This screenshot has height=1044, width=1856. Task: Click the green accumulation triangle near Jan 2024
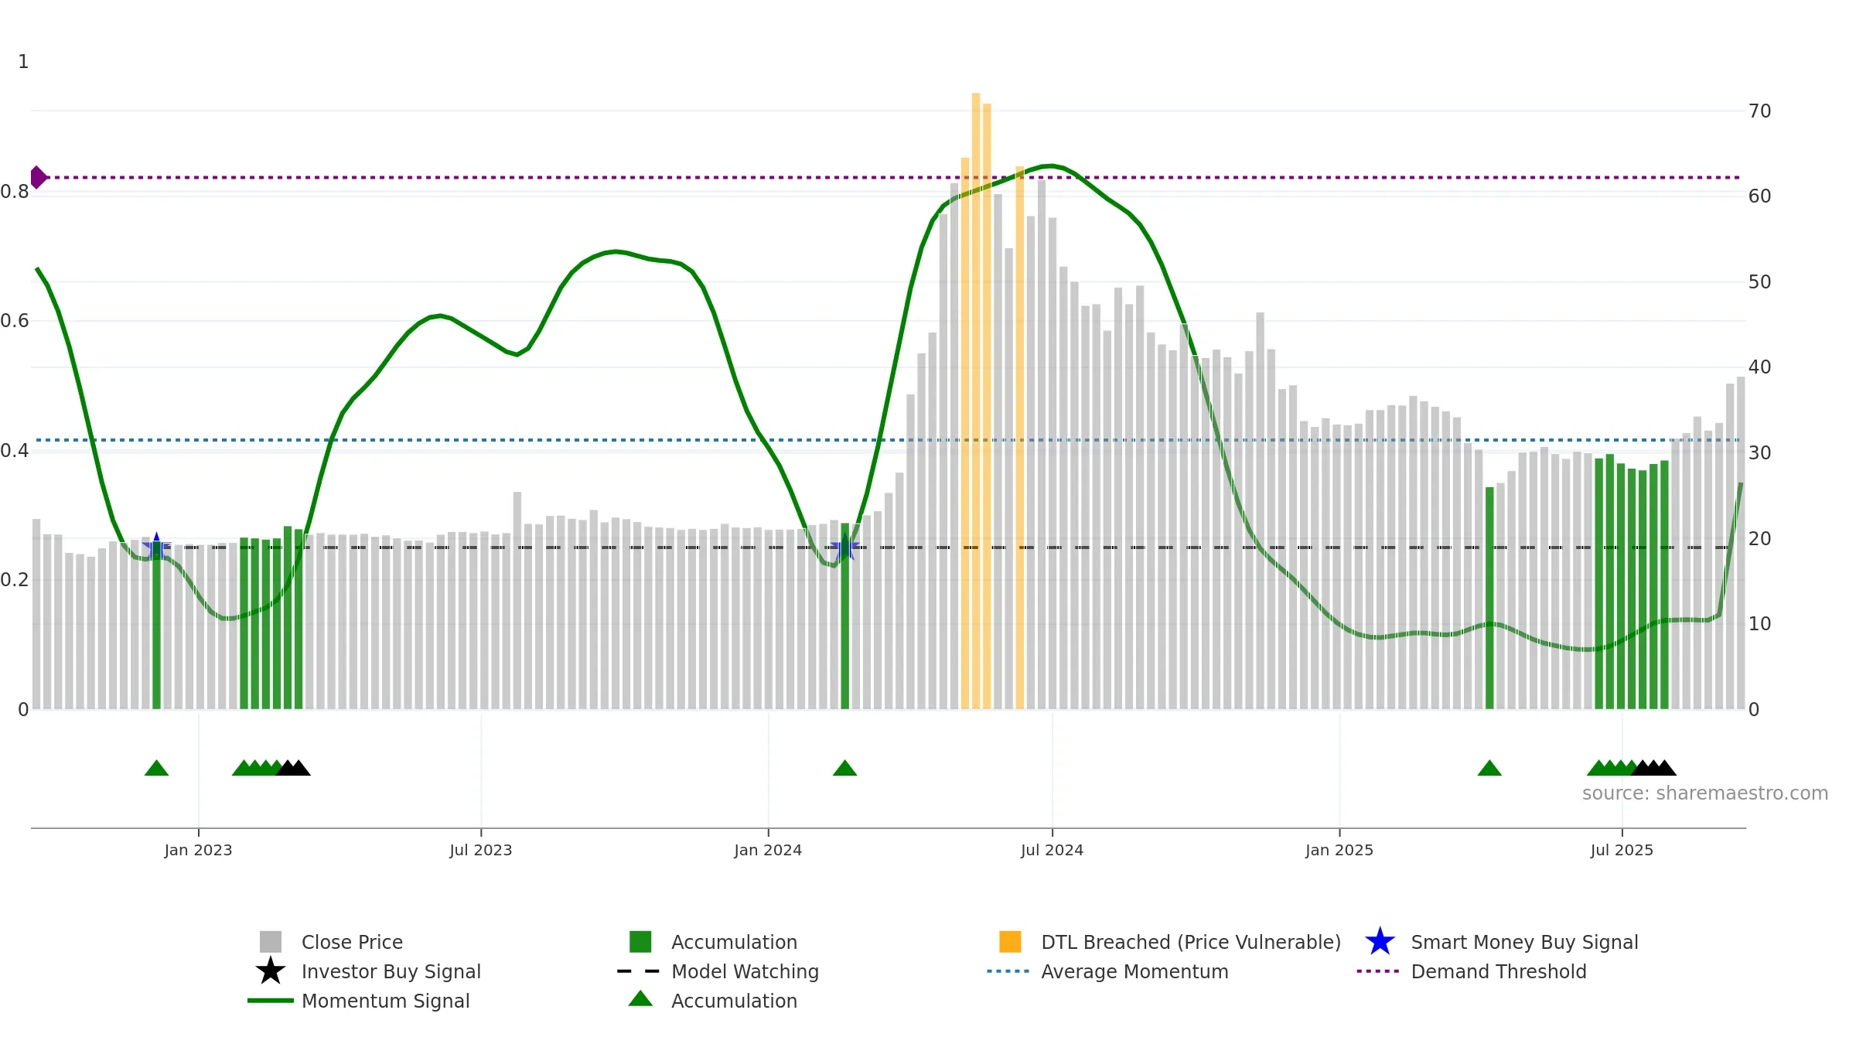click(844, 768)
